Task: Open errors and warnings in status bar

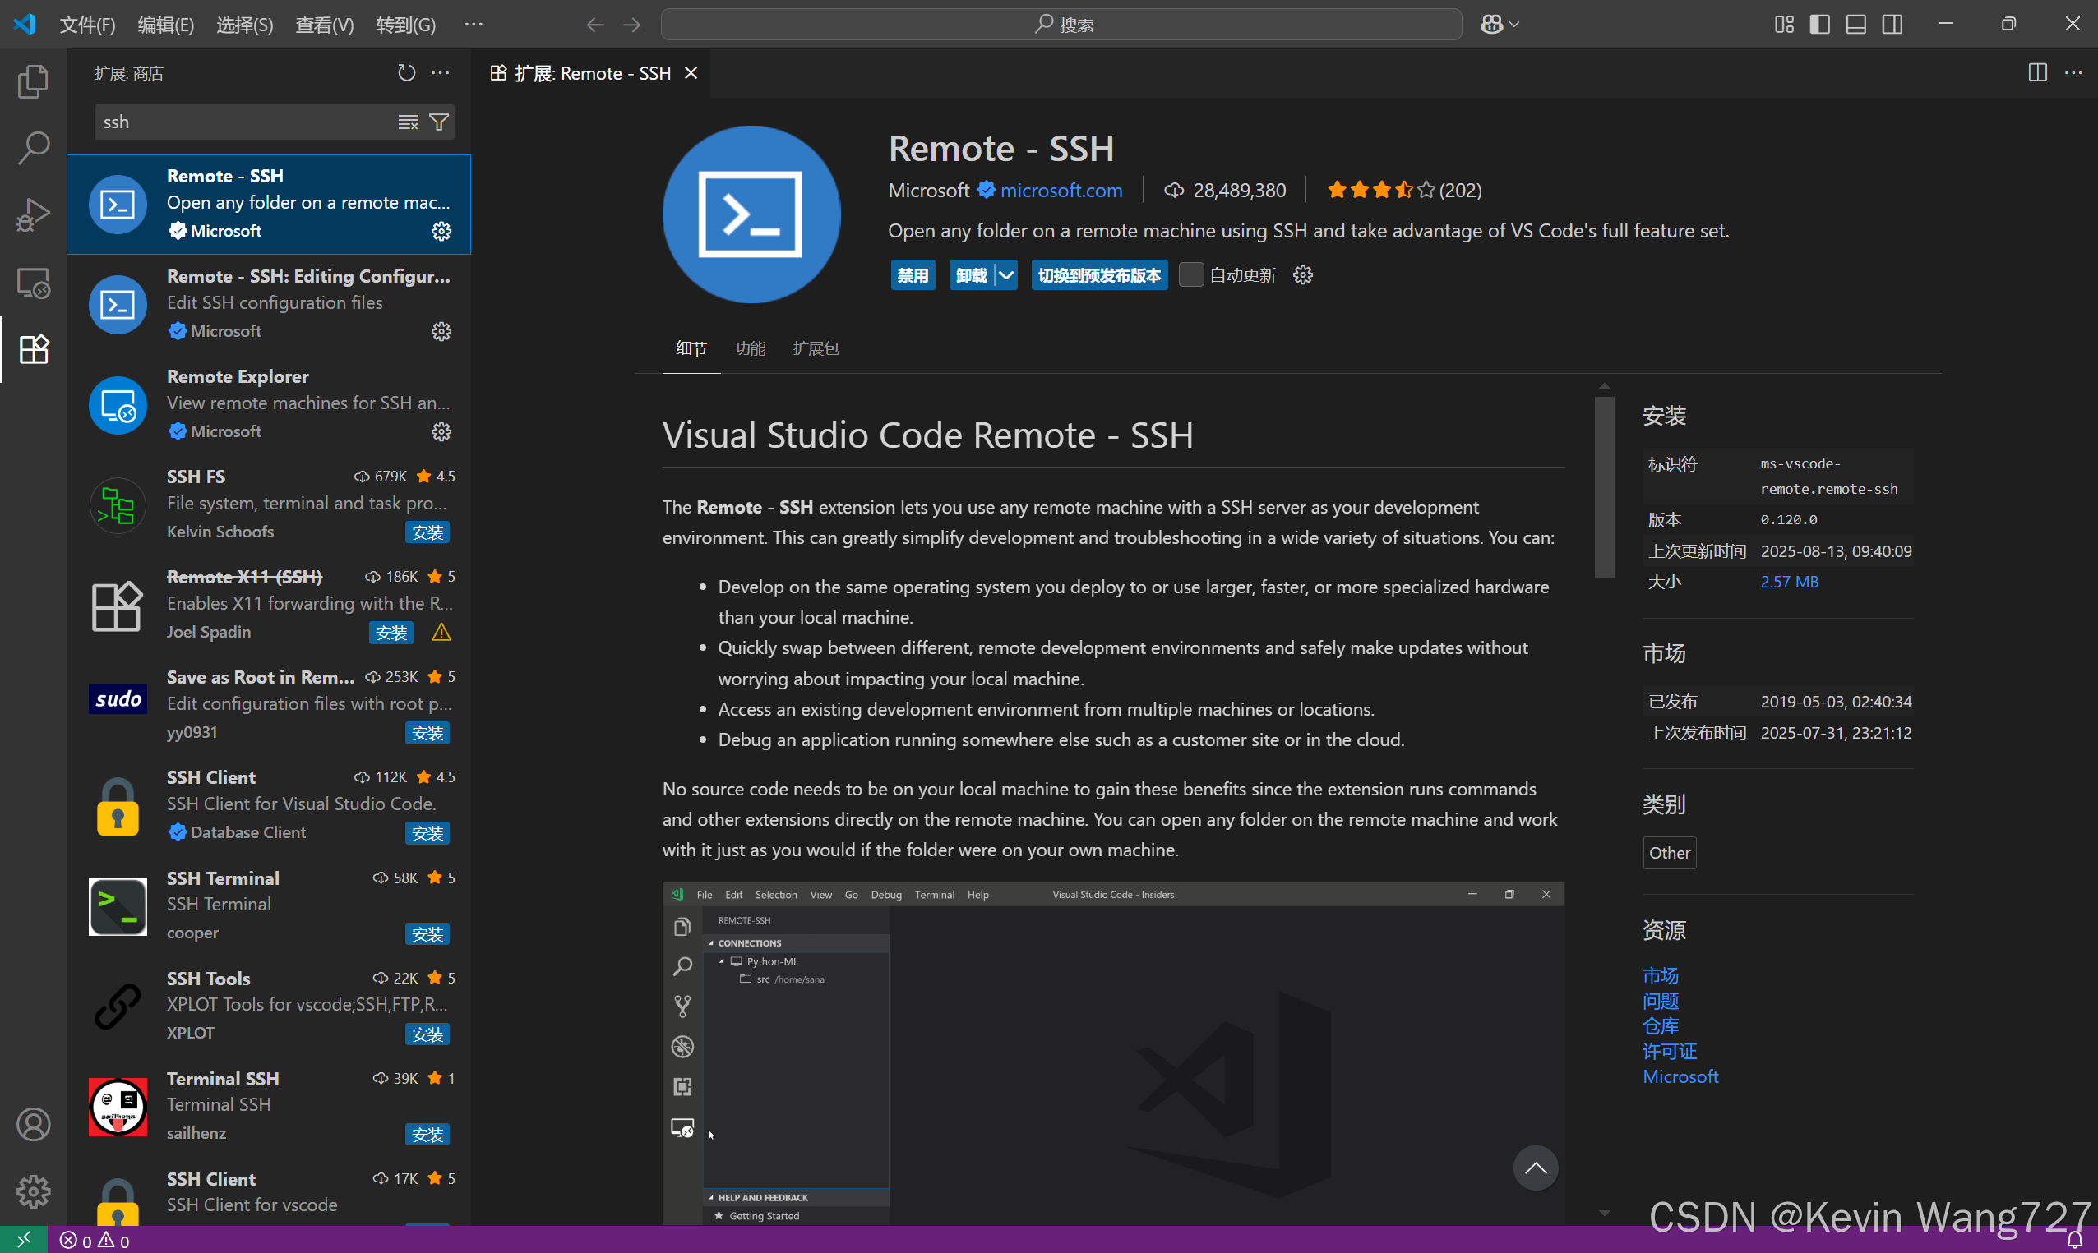Action: tap(95, 1241)
